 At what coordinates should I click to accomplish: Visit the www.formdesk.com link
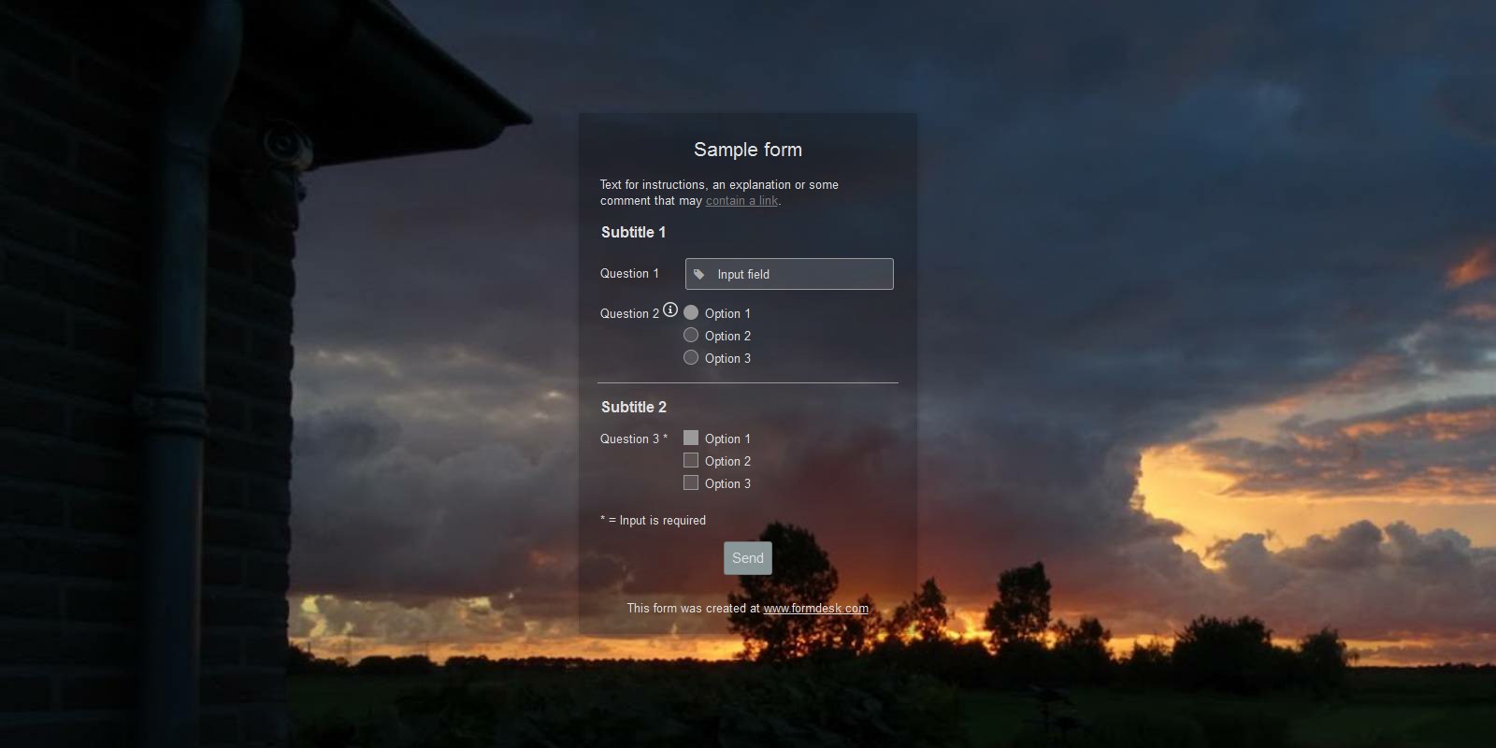pos(815,609)
